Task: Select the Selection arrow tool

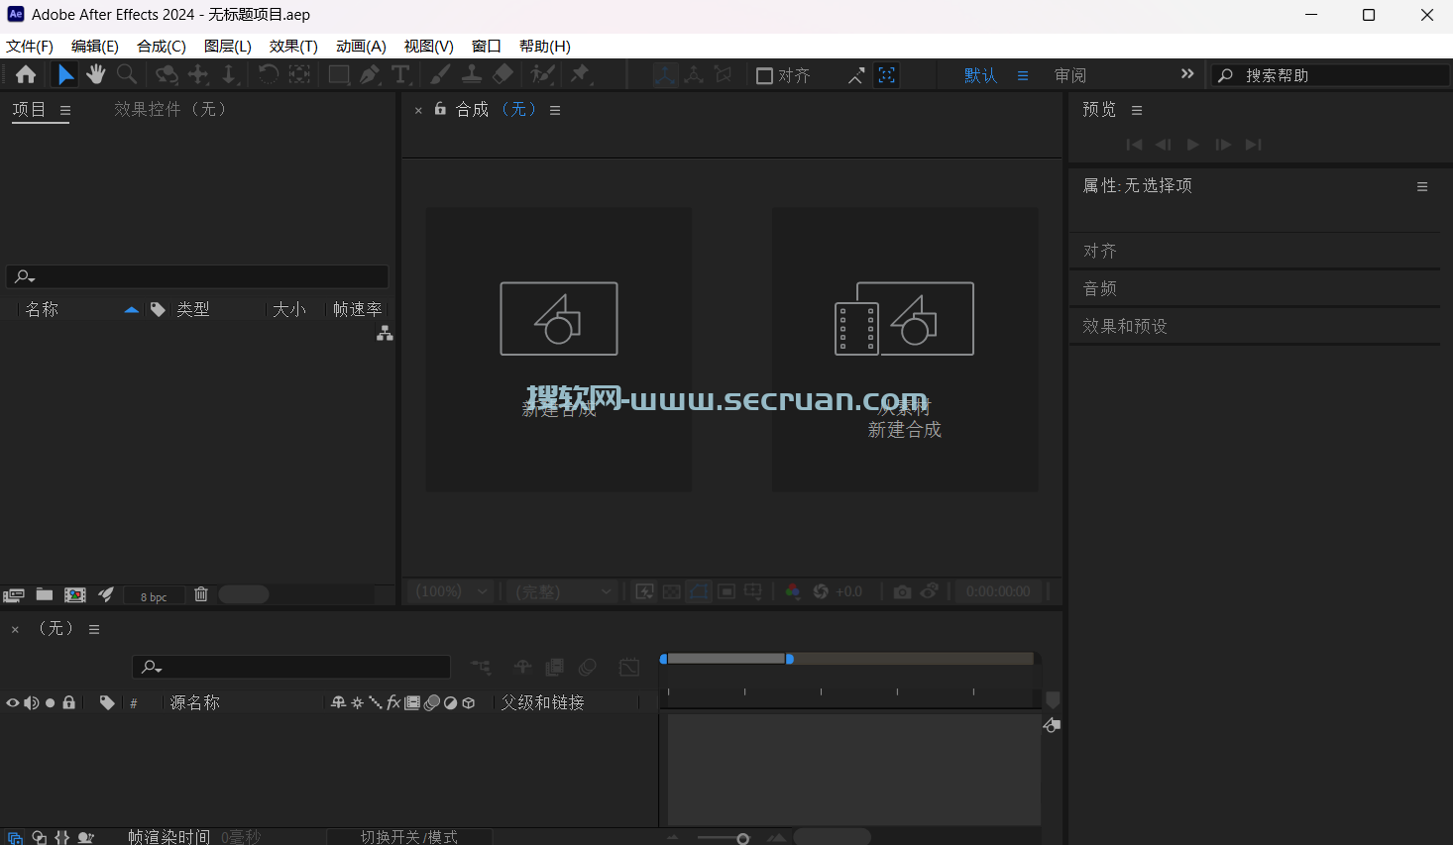Action: tap(64, 74)
